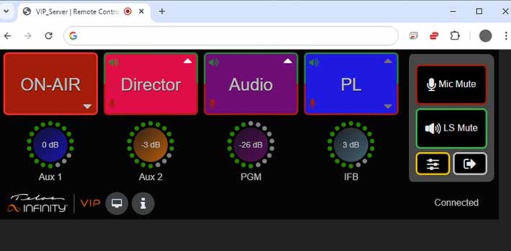Click the Aux 1 label
This screenshot has width=511, height=251.
[50, 177]
